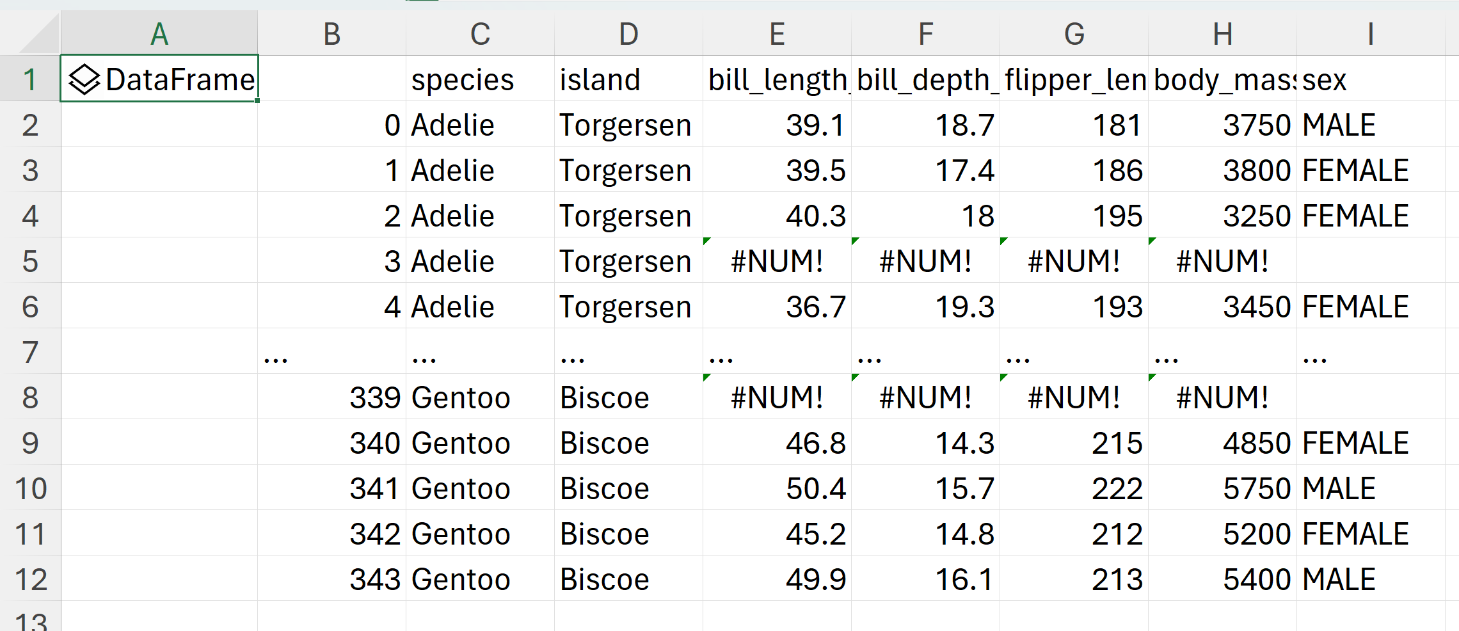Select row 8 header
Viewport: 1459px width, 631px height.
tap(30, 397)
